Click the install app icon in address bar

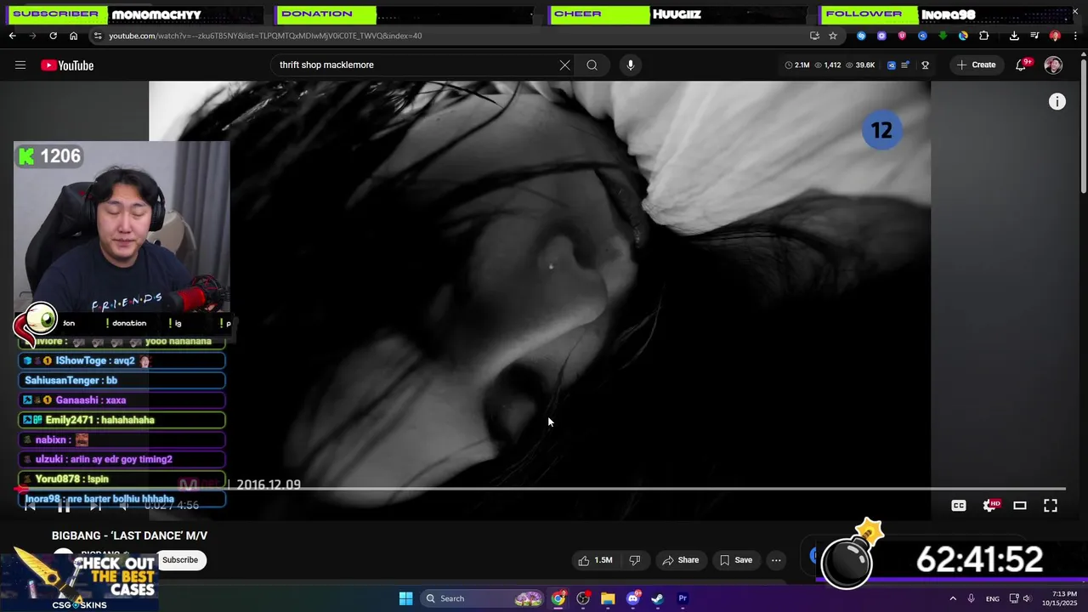[814, 36]
